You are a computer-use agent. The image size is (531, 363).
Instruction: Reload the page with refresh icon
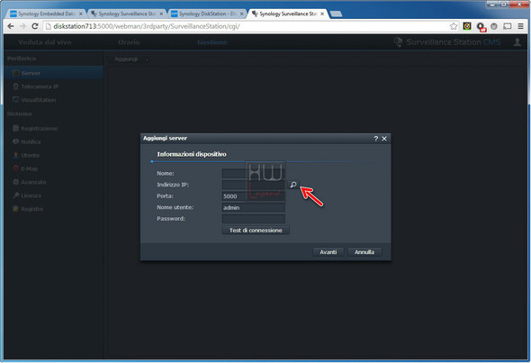click(34, 26)
